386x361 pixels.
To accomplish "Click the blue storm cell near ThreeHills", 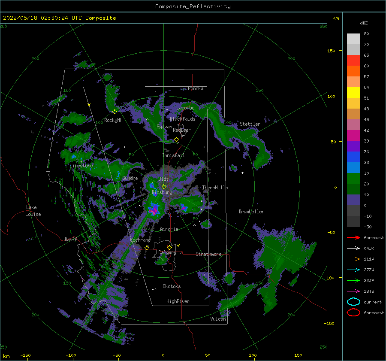I will (x=184, y=207).
